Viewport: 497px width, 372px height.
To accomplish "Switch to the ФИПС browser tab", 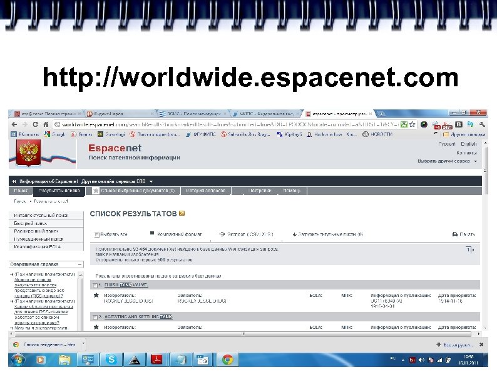I will tap(265, 114).
